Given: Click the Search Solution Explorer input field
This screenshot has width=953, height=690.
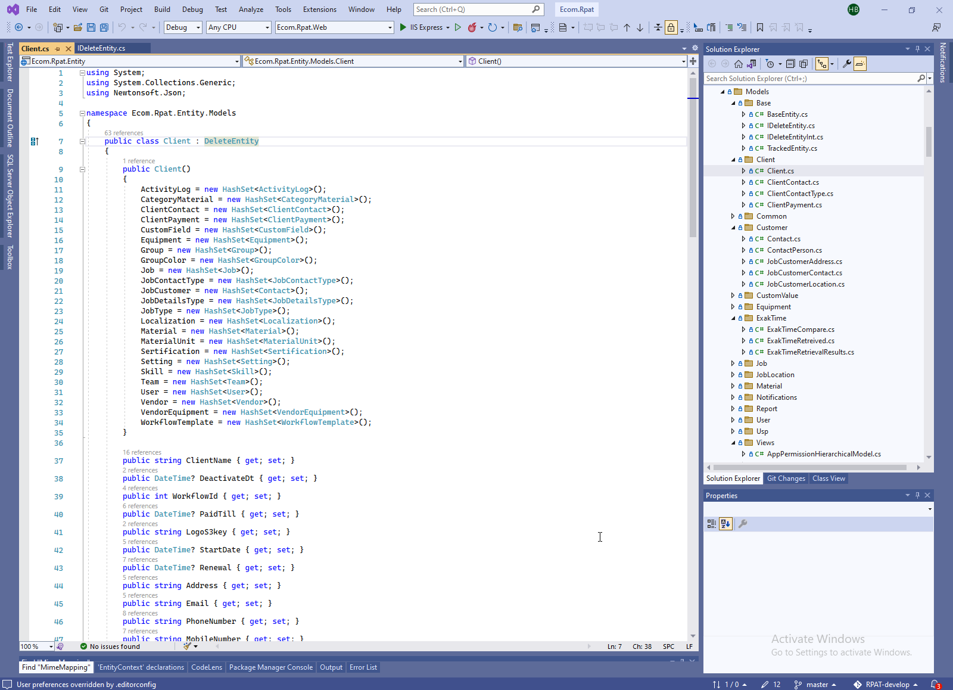Looking at the screenshot, I should 810,79.
